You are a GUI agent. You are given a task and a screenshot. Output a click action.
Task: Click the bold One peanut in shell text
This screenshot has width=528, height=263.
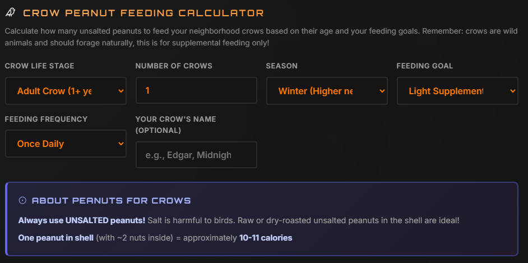(x=55, y=238)
